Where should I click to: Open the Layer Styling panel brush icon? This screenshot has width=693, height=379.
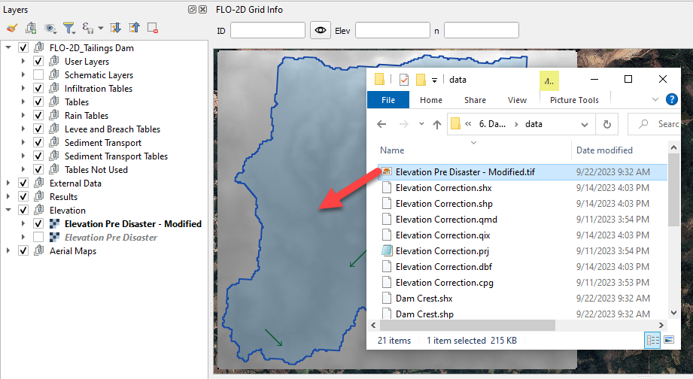[11, 29]
